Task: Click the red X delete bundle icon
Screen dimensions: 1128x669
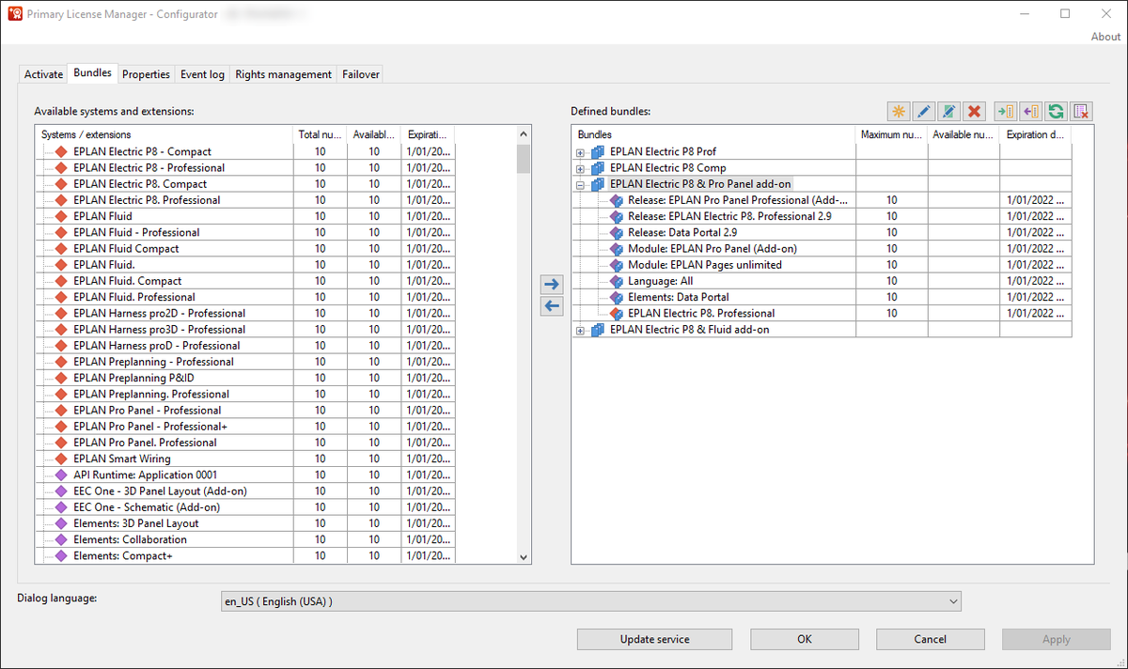Action: [x=975, y=112]
